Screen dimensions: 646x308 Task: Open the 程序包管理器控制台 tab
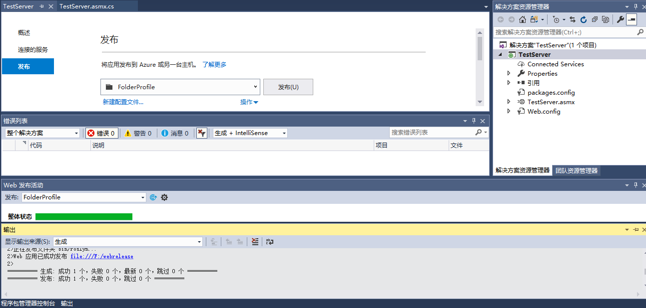tap(27, 304)
